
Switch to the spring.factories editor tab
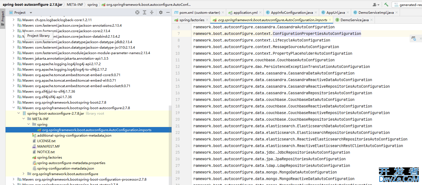click(191, 20)
